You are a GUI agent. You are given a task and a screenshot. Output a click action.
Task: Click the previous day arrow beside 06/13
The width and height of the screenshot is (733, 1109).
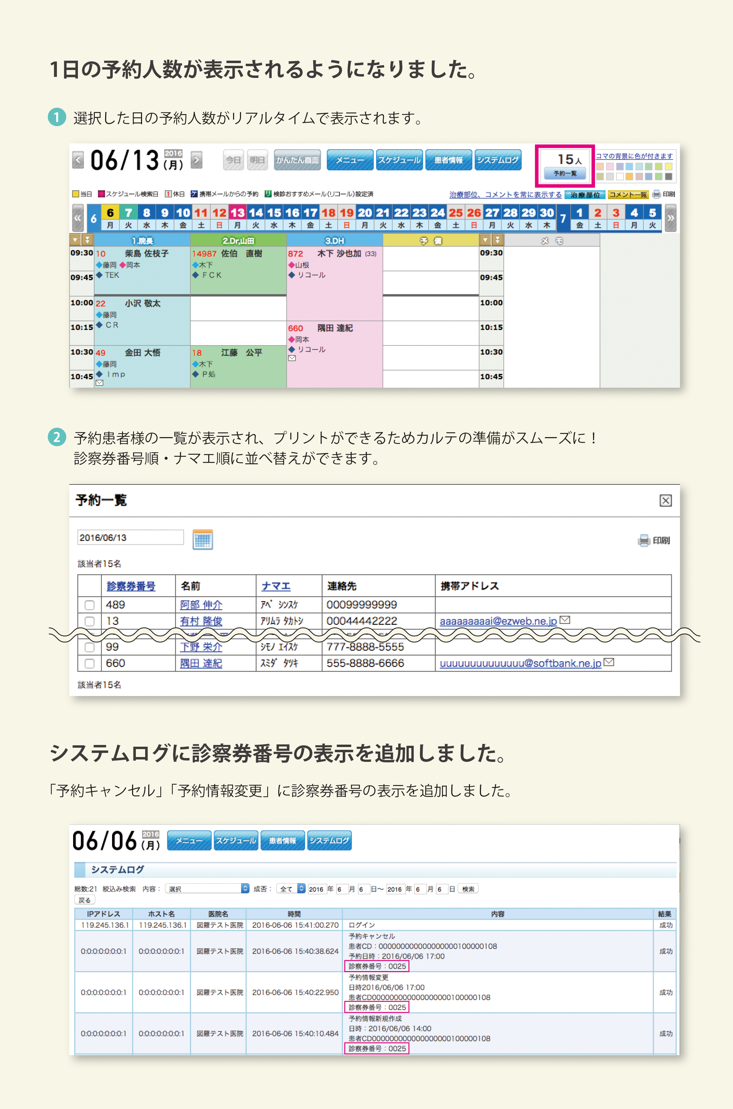tap(78, 160)
